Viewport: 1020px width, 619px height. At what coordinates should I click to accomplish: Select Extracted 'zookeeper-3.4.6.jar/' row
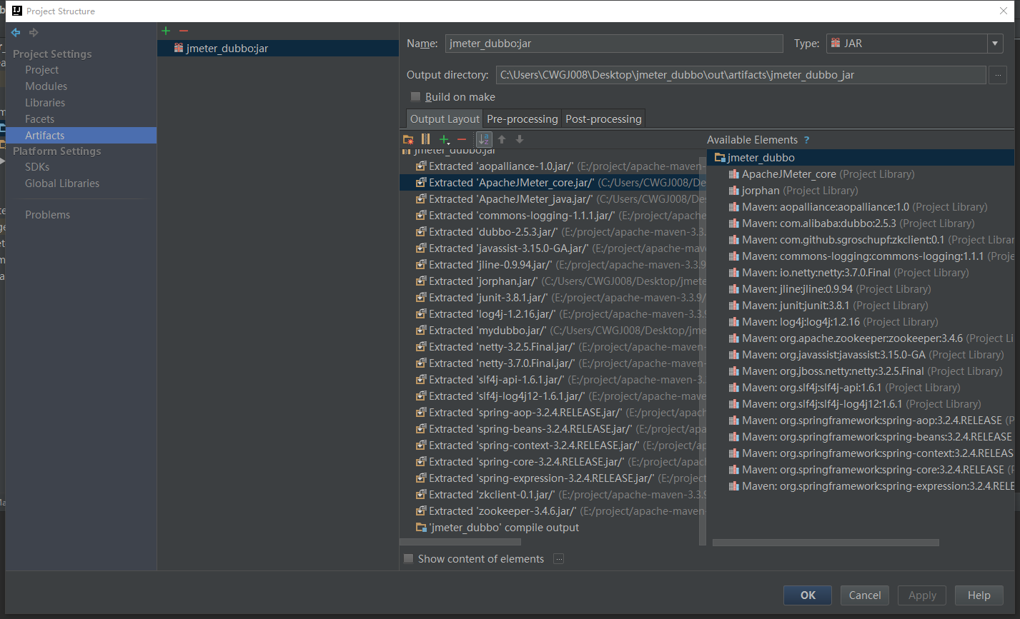tap(553, 511)
